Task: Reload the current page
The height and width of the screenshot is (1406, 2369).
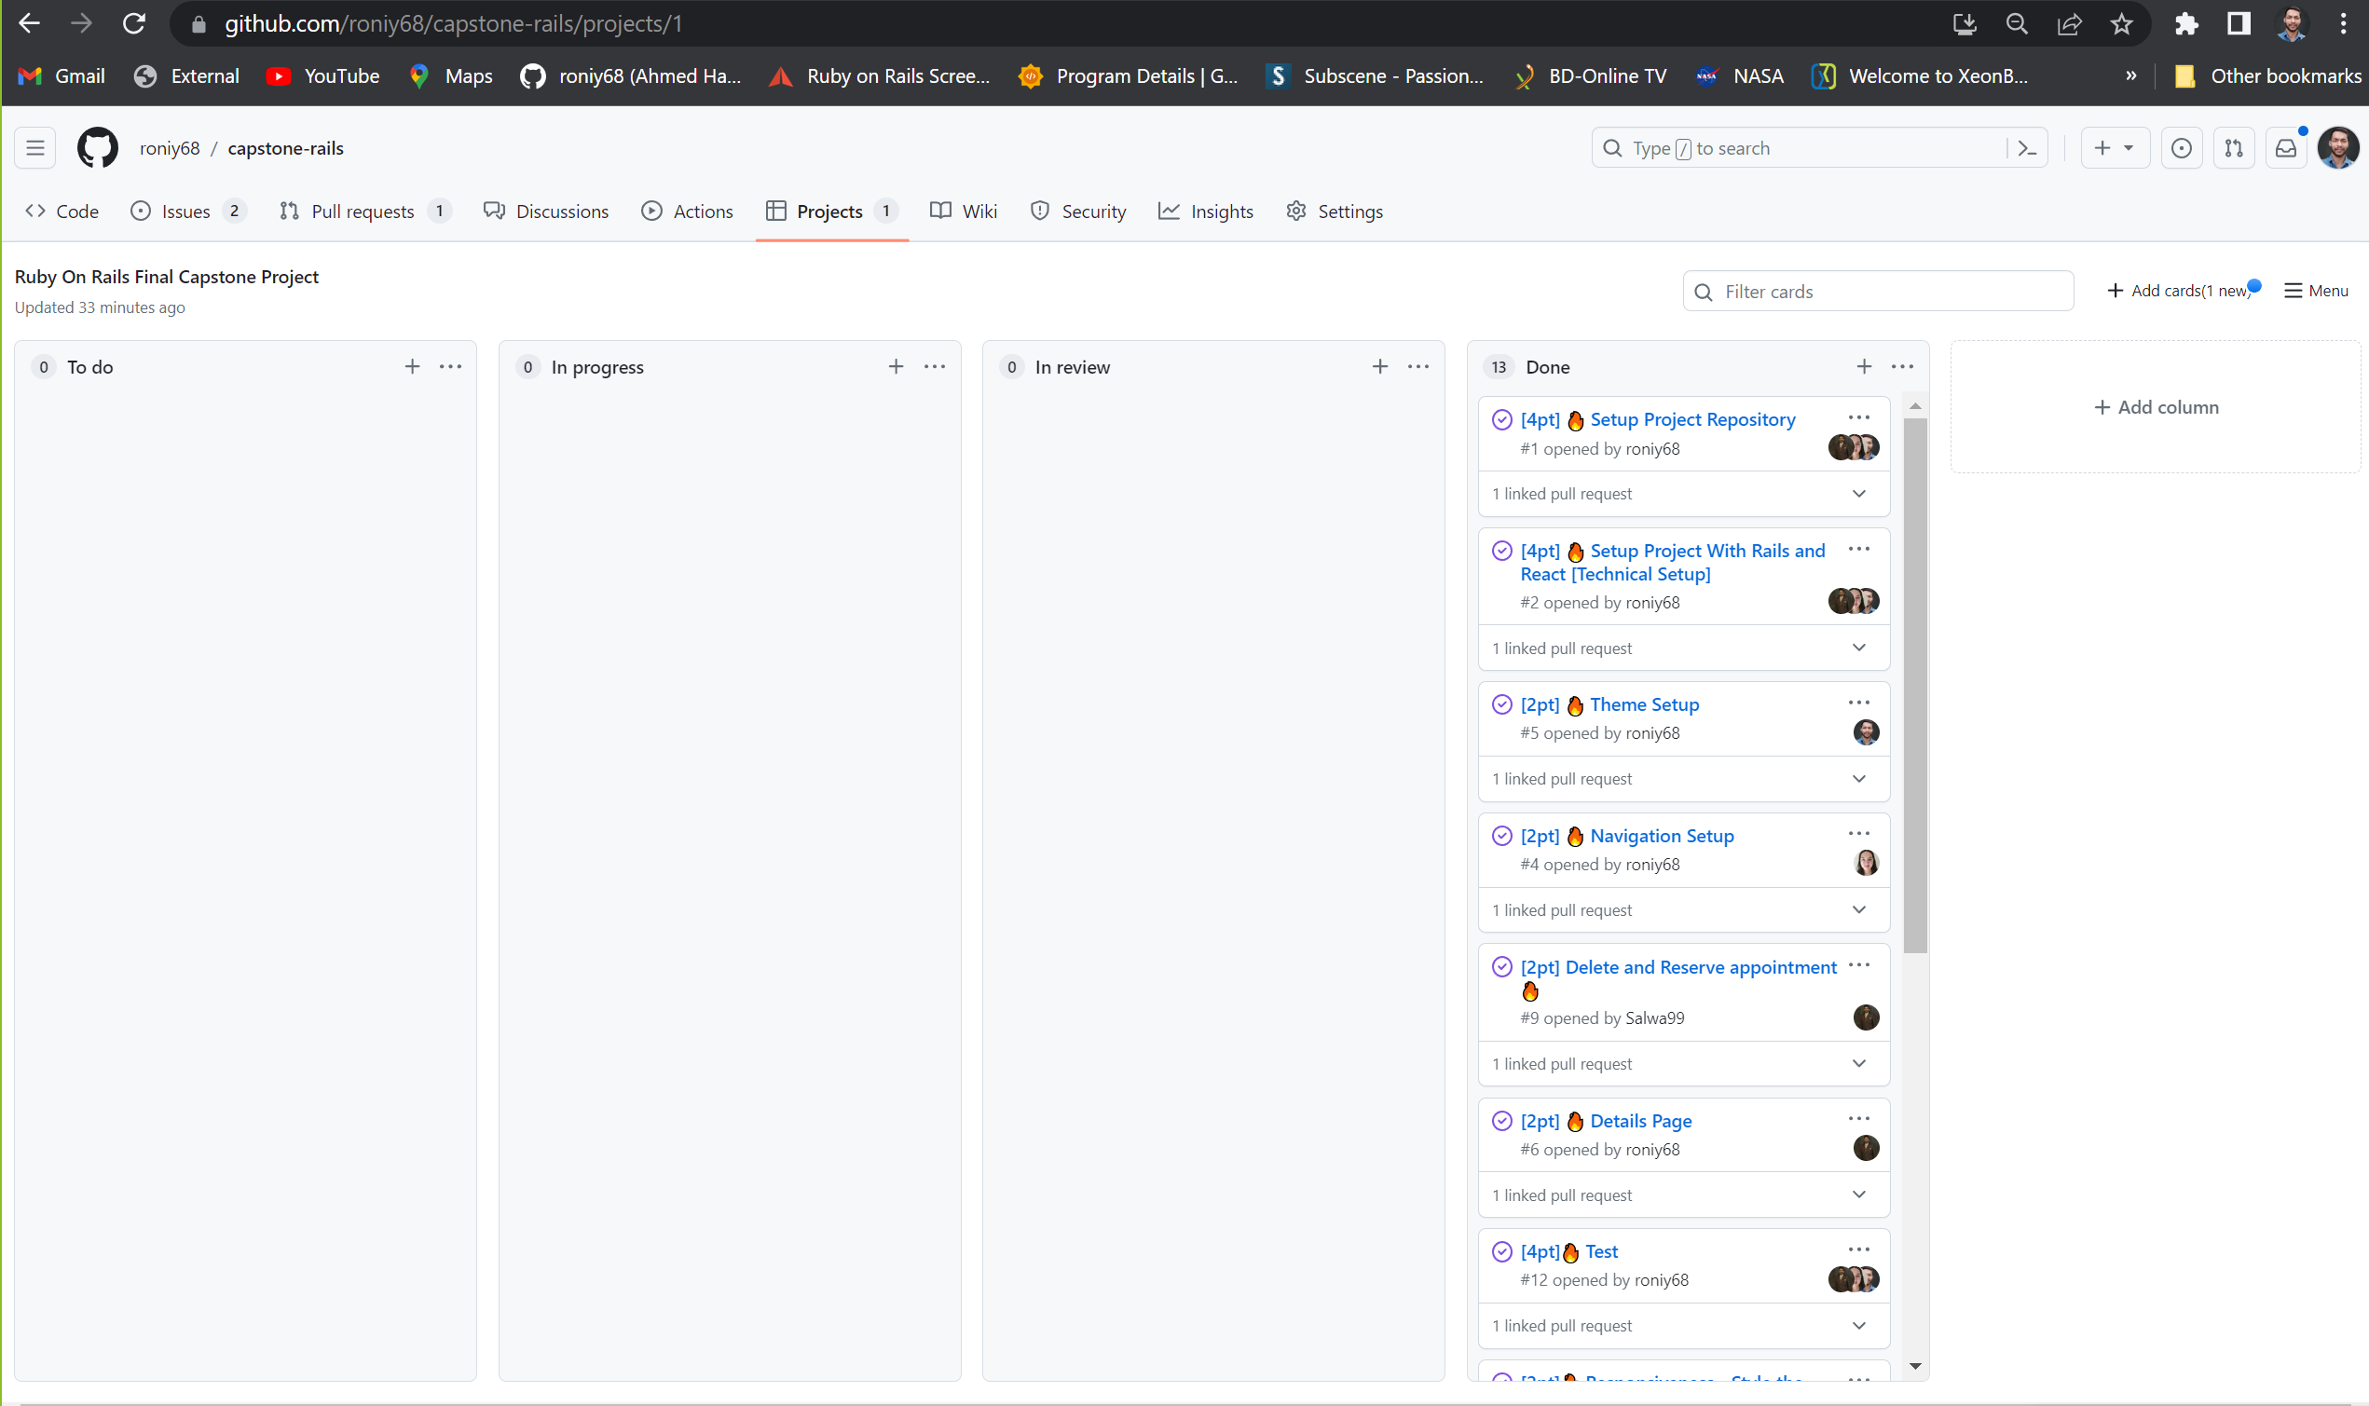Action: click(133, 23)
